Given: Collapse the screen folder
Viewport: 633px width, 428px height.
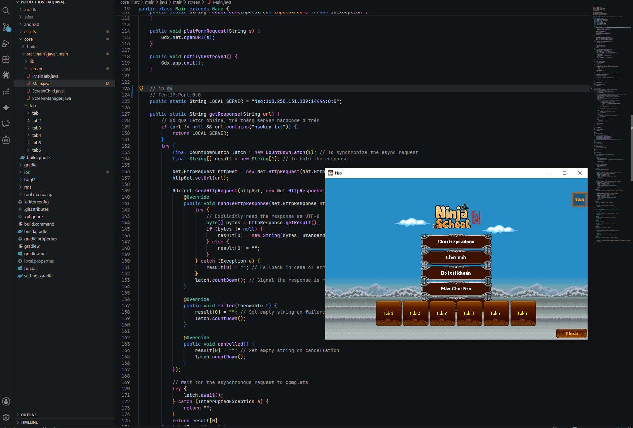Looking at the screenshot, I should pos(36,69).
